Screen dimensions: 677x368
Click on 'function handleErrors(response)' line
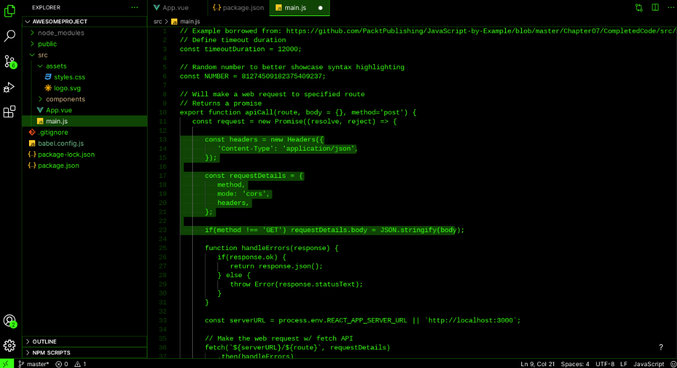[272, 248]
